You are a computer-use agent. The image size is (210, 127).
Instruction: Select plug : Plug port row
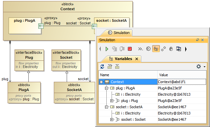click(153, 101)
